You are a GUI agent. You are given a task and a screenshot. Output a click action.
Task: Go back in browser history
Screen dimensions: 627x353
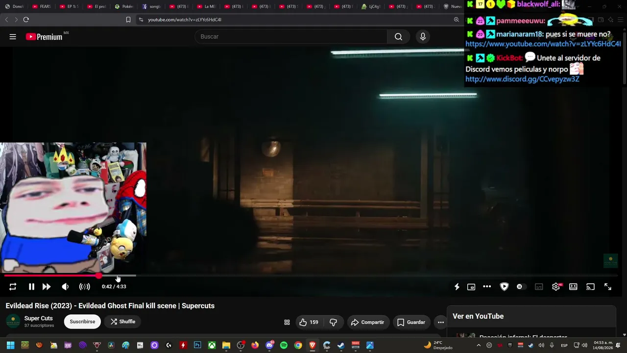tap(6, 20)
